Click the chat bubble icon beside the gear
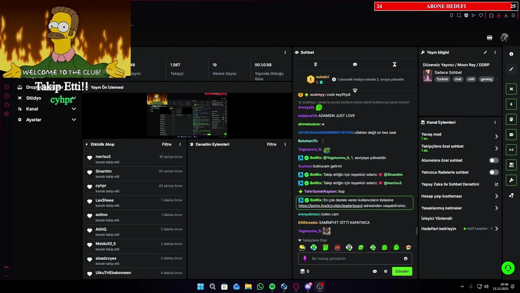The width and height of the screenshot is (520, 293). click(375, 271)
